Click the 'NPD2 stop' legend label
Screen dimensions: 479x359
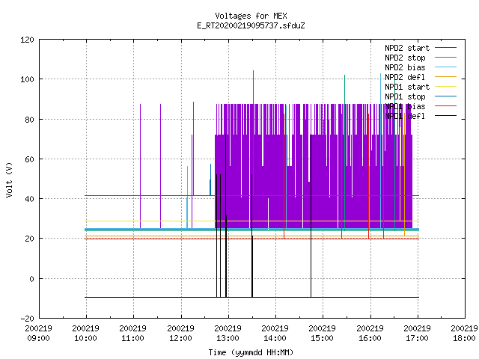click(x=405, y=58)
